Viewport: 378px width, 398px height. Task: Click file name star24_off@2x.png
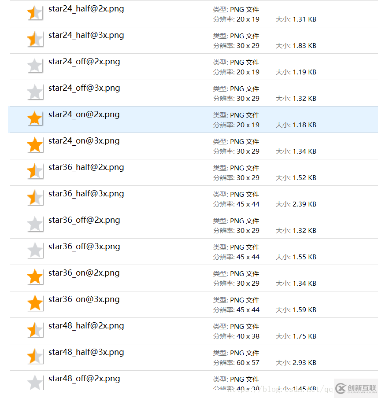pos(84,62)
